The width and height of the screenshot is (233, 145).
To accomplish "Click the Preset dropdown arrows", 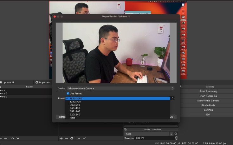I will (172, 98).
